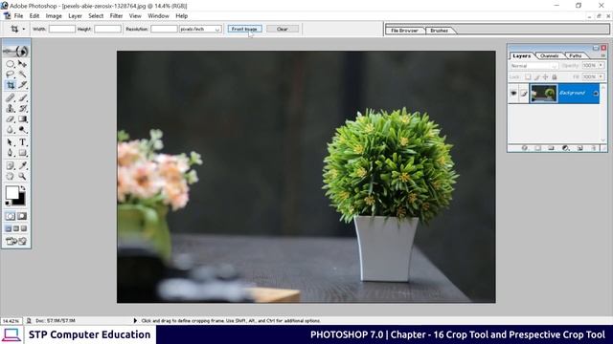
Task: Select the Notes tool
Action: coord(11,165)
